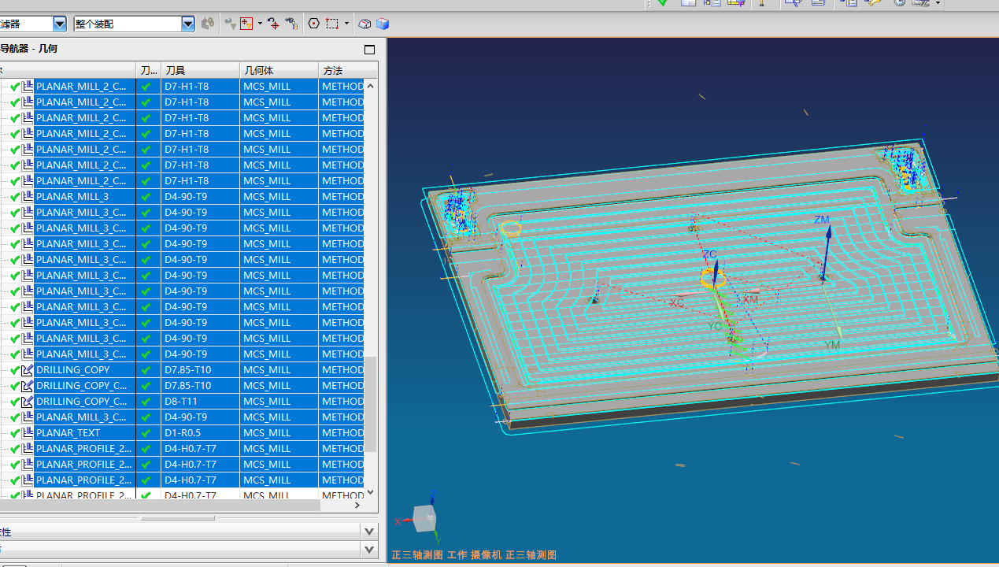Click the horizontal scrollbar right arrow
The height and width of the screenshot is (567, 999).
[x=357, y=505]
